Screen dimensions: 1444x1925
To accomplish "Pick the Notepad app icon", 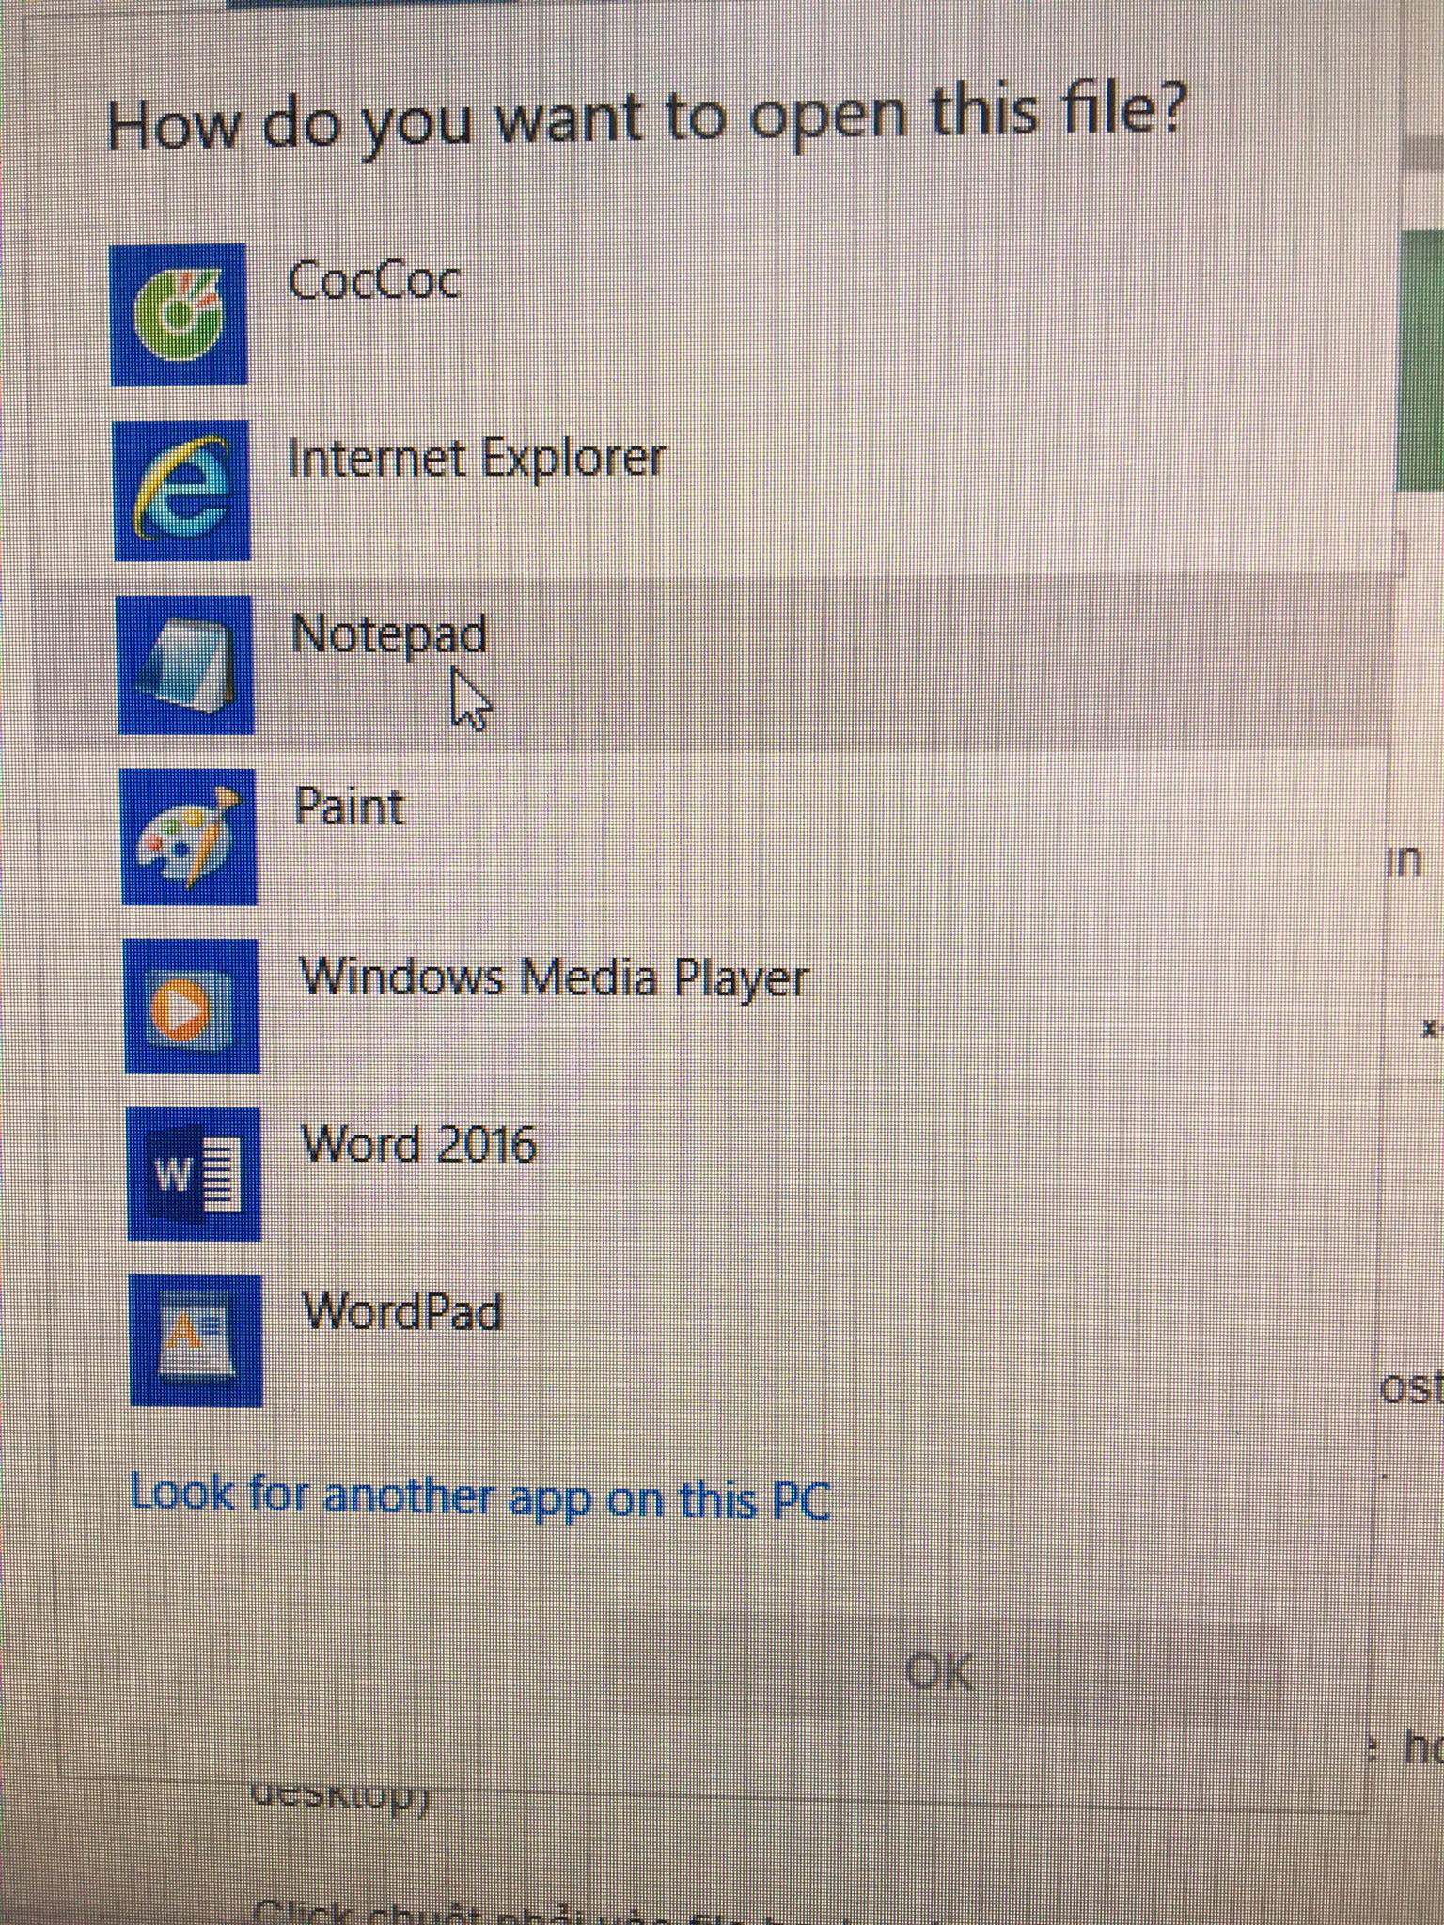I will coord(185,665).
